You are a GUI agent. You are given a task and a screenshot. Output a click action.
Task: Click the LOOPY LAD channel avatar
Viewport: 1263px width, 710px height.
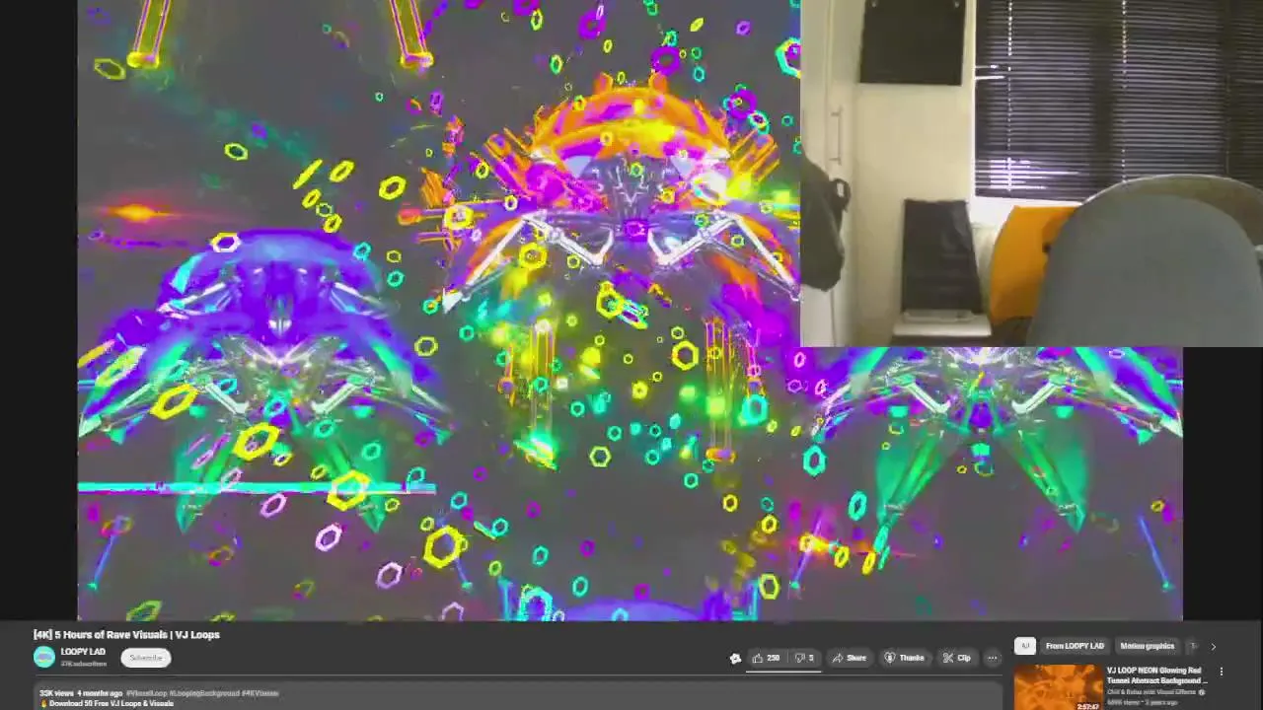(x=44, y=657)
